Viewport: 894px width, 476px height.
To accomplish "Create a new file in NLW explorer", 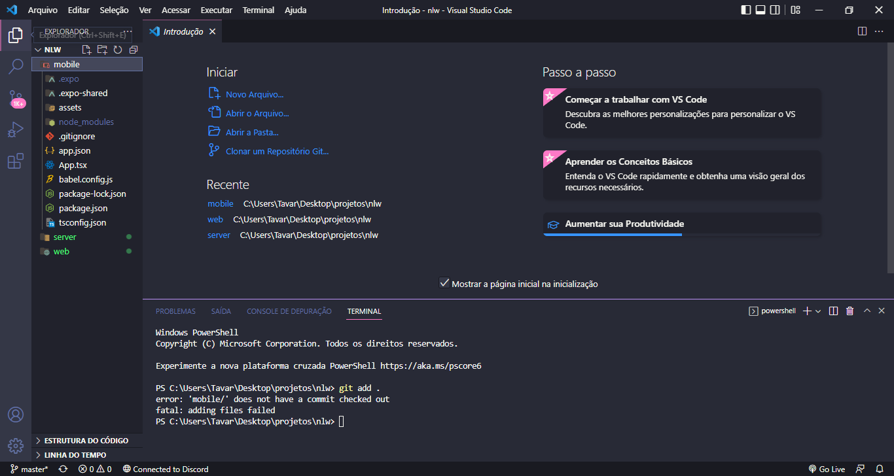I will (86, 50).
